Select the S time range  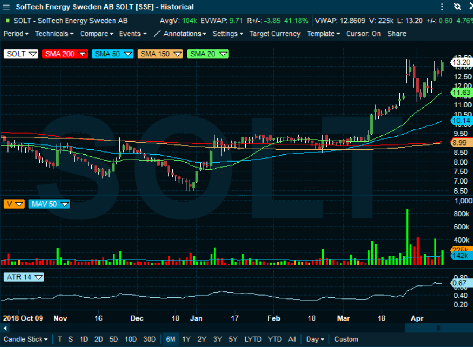[x=70, y=339]
